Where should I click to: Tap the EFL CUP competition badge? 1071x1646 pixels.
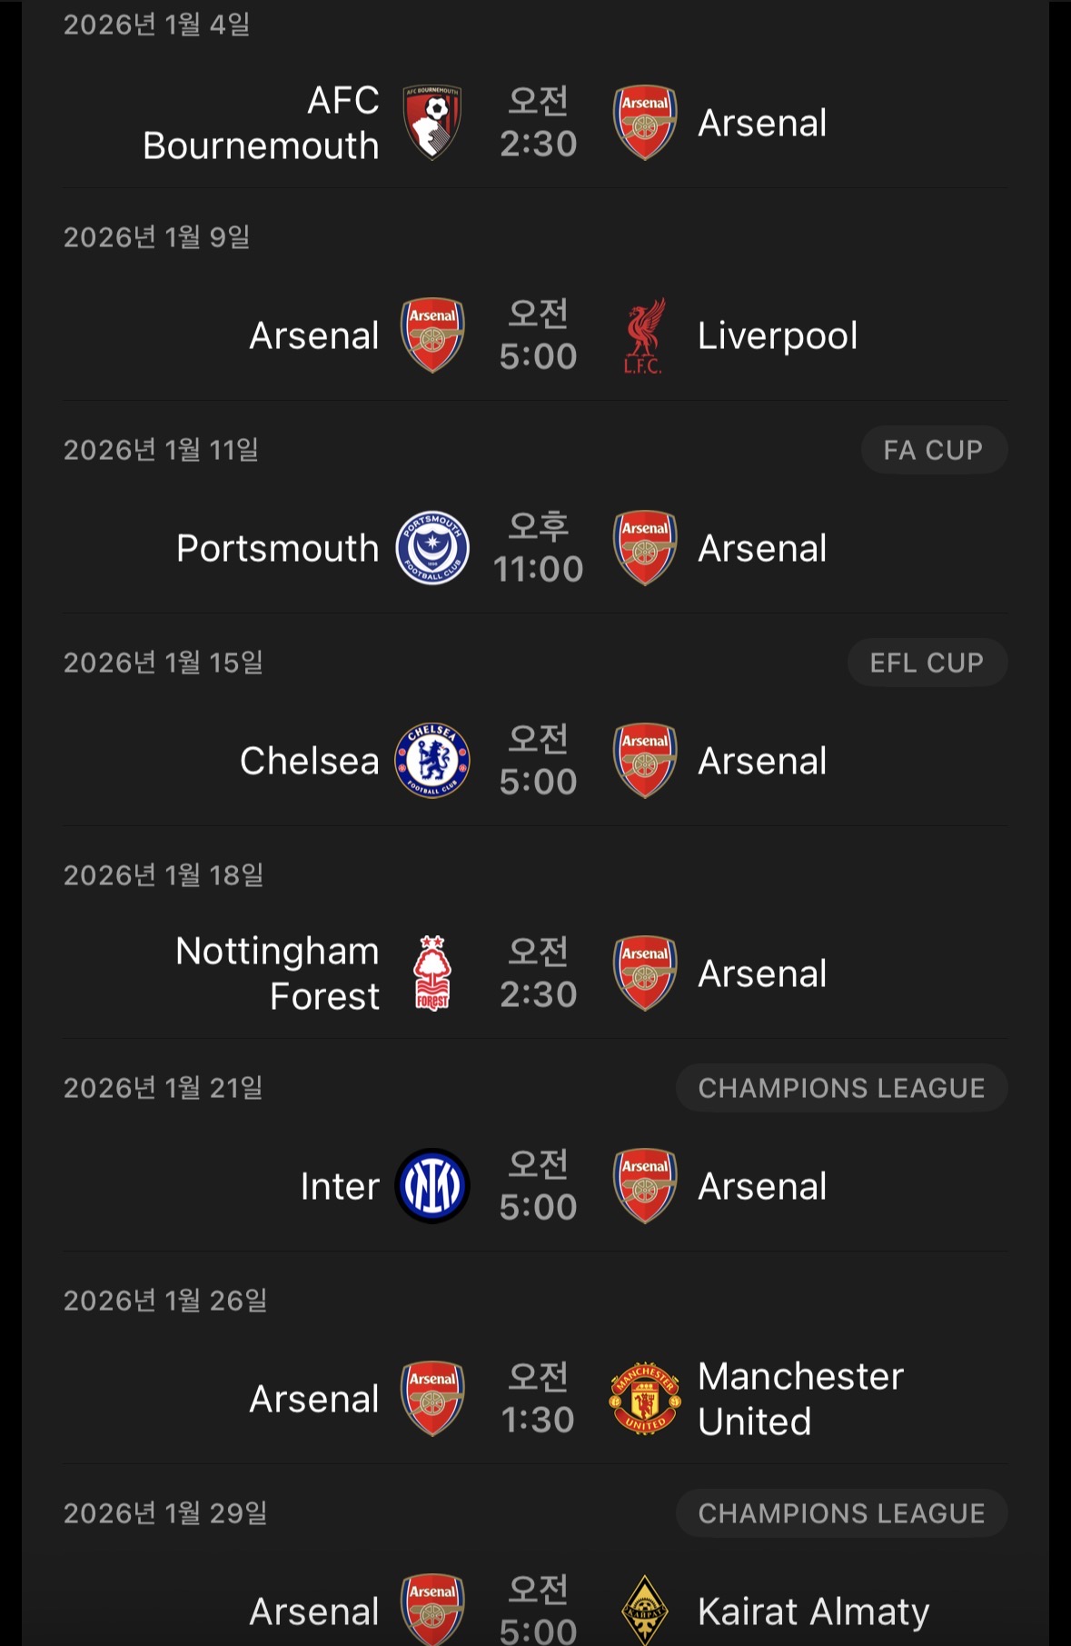[927, 663]
